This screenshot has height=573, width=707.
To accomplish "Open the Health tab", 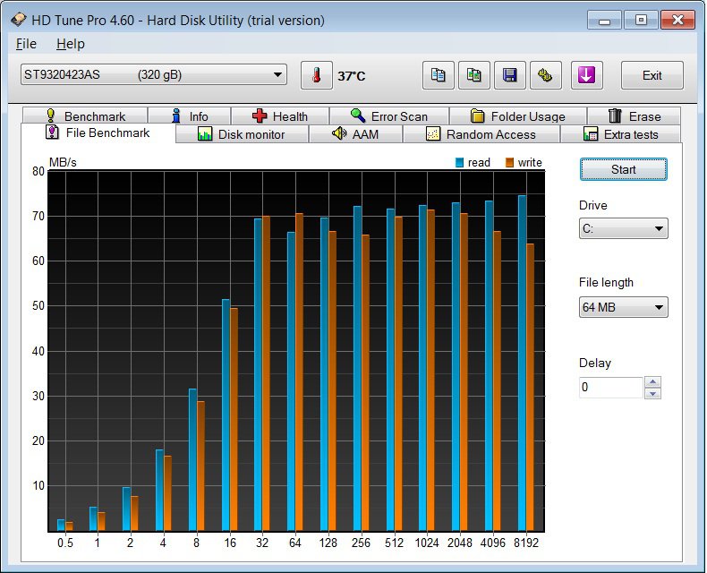I will [x=280, y=116].
